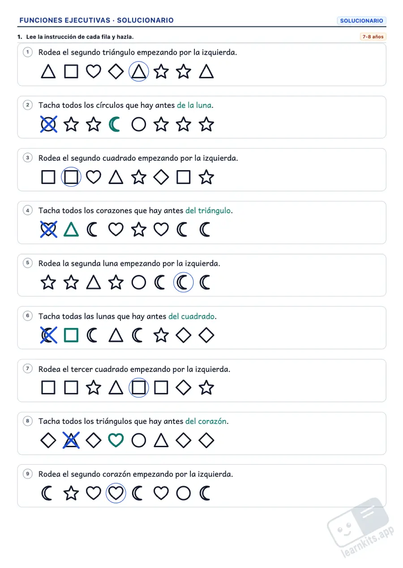Click the circled moon in row 5
Image resolution: width=403 pixels, height=568 pixels.
tap(184, 282)
